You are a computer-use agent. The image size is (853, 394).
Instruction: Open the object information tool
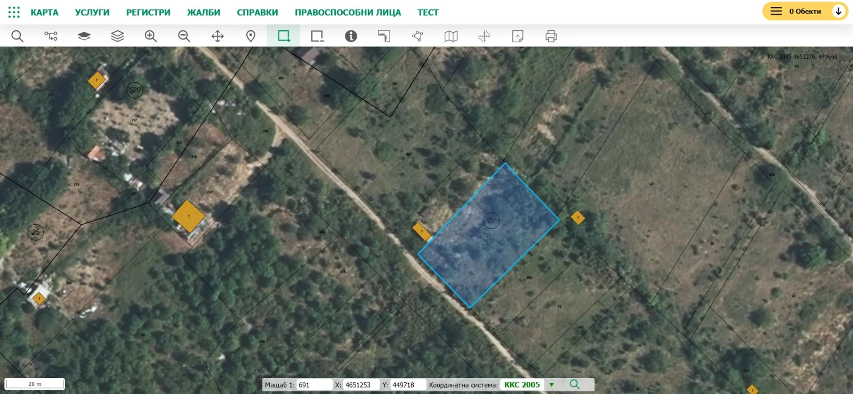tap(351, 36)
